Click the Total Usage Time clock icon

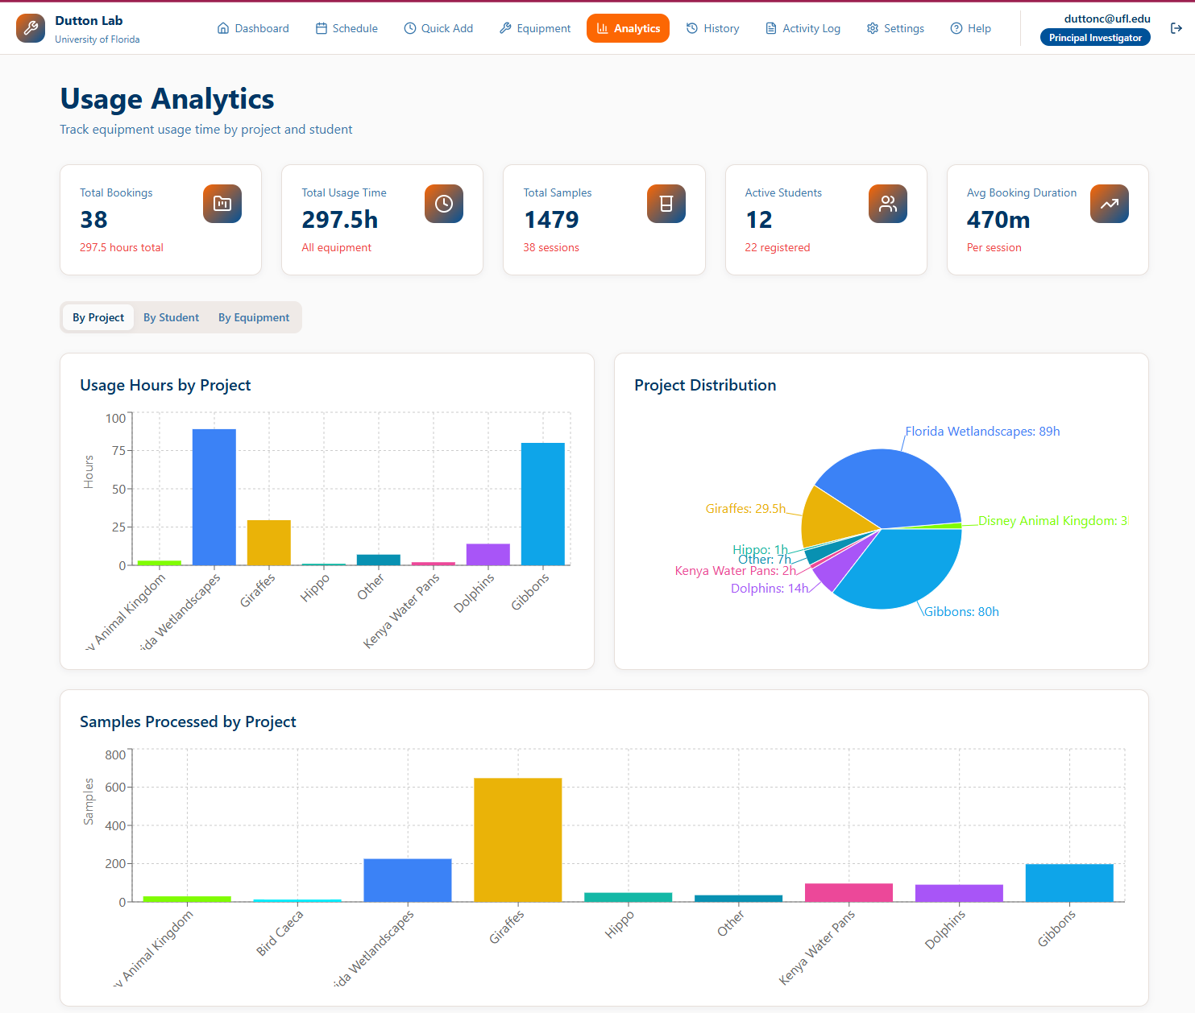(x=443, y=204)
